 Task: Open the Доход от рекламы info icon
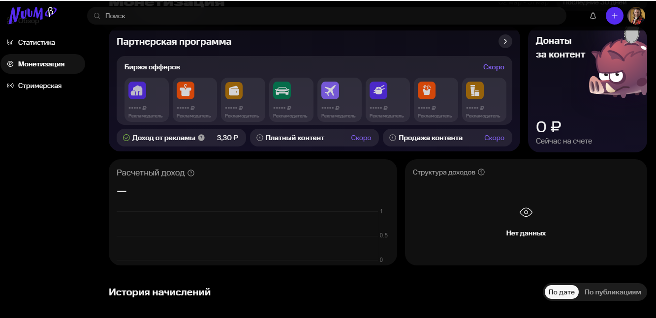pyautogui.click(x=201, y=138)
